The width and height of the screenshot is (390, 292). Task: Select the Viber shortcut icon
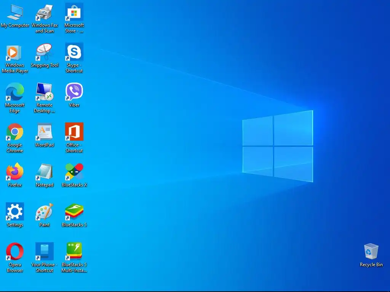tap(74, 92)
